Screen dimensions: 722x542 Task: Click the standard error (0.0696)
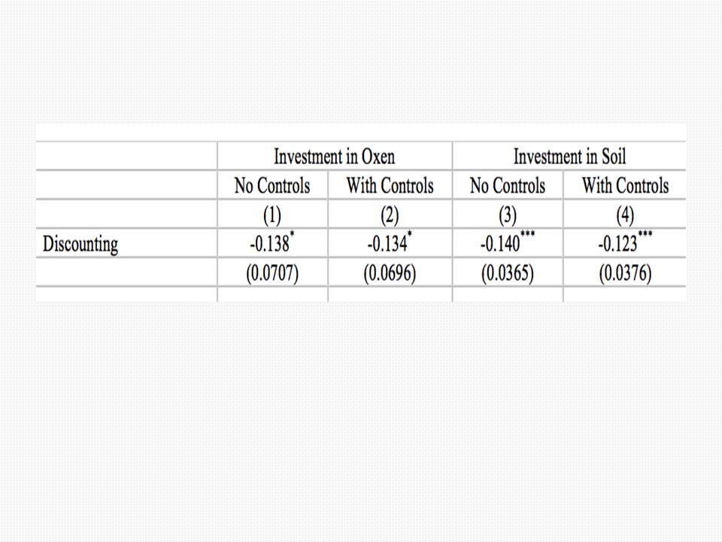[x=390, y=273]
